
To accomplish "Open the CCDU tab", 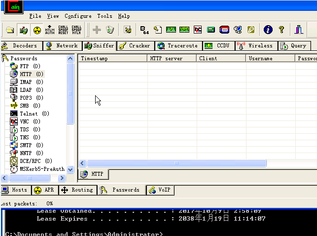I will 219,46.
